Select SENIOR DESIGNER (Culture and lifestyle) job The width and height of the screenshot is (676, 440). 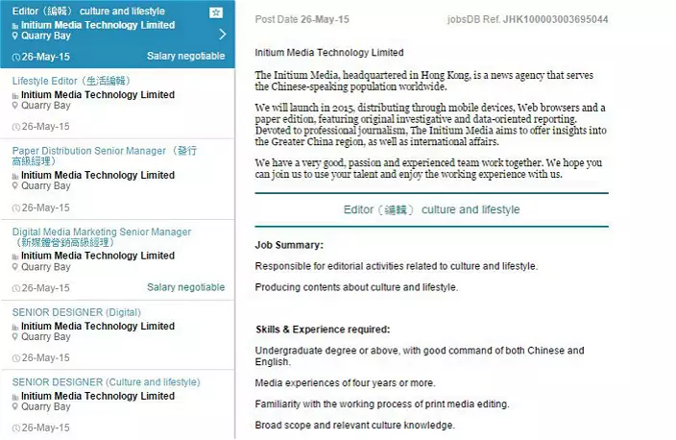(x=106, y=381)
